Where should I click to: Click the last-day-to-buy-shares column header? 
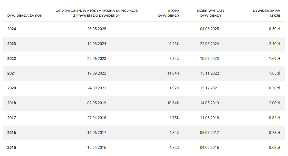97,13
